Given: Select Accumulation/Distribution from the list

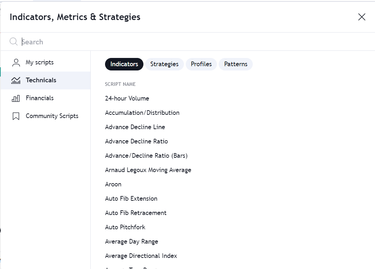Looking at the screenshot, I should [x=142, y=112].
